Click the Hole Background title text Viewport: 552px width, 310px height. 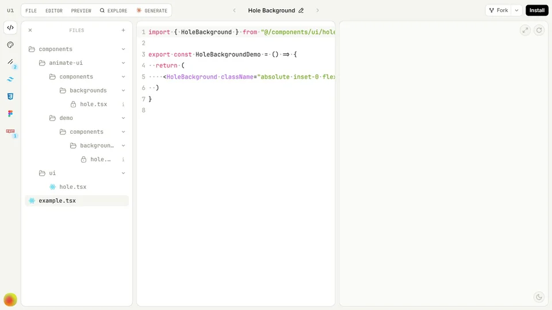click(x=271, y=10)
